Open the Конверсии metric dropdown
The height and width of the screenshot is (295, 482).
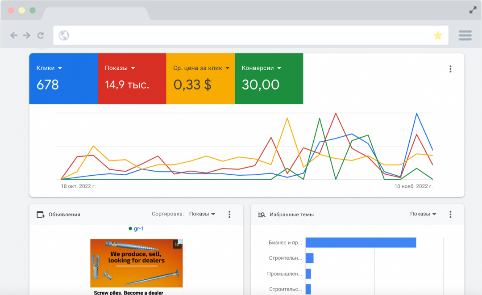pyautogui.click(x=261, y=68)
